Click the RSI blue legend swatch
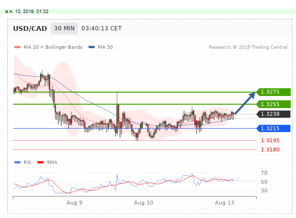 (x=17, y=162)
